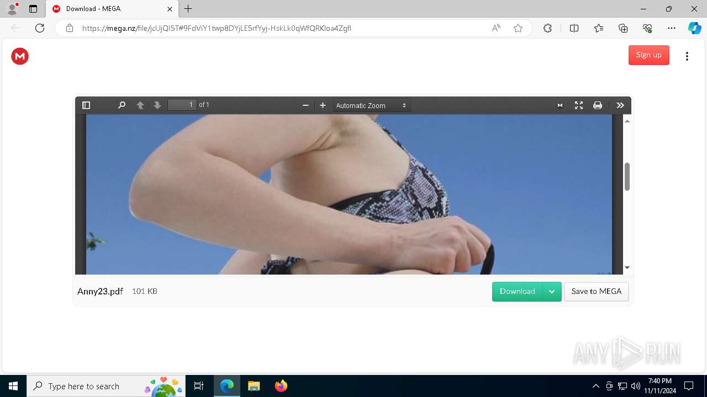Go to next PDF page
707x397 pixels.
(x=157, y=105)
